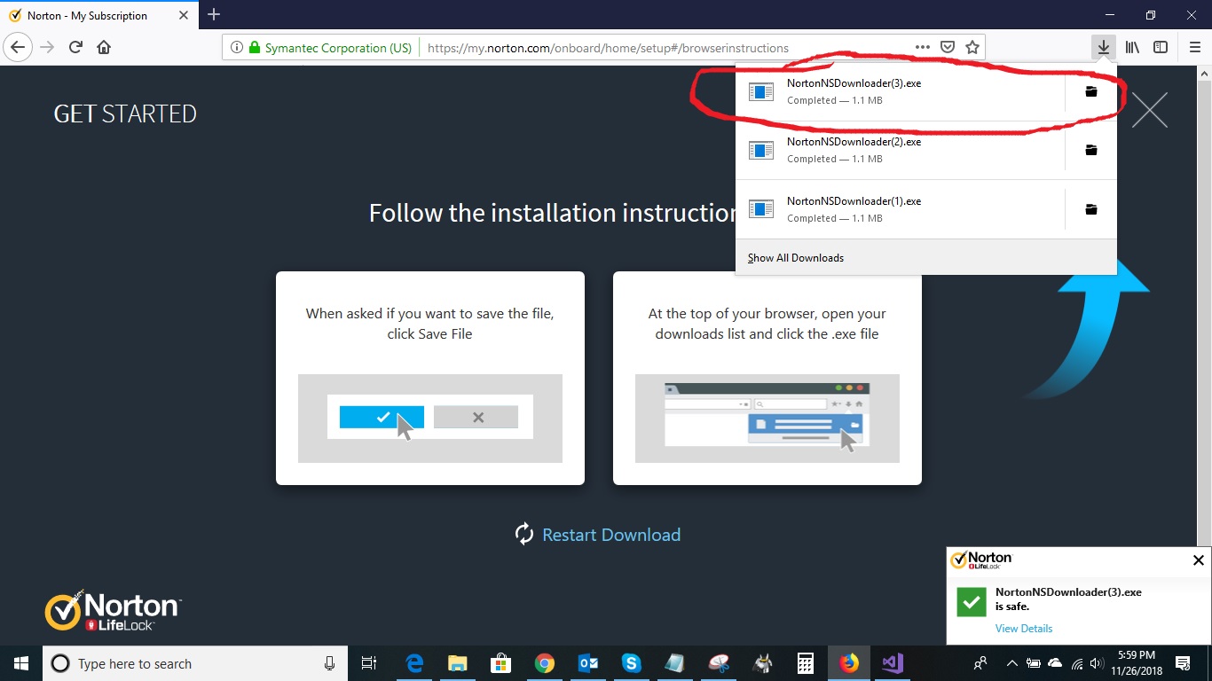The image size is (1212, 681).
Task: Launch Microsoft Edge from taskbar
Action: point(414,663)
